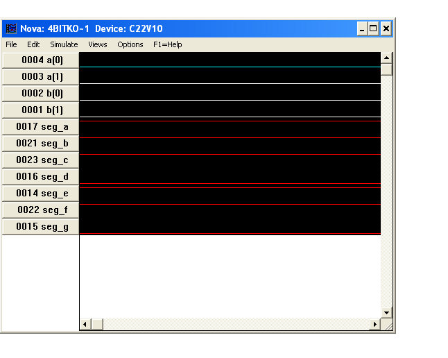448x358 pixels.
Task: Click the vertical scrollbar up arrow
Action: click(x=386, y=57)
